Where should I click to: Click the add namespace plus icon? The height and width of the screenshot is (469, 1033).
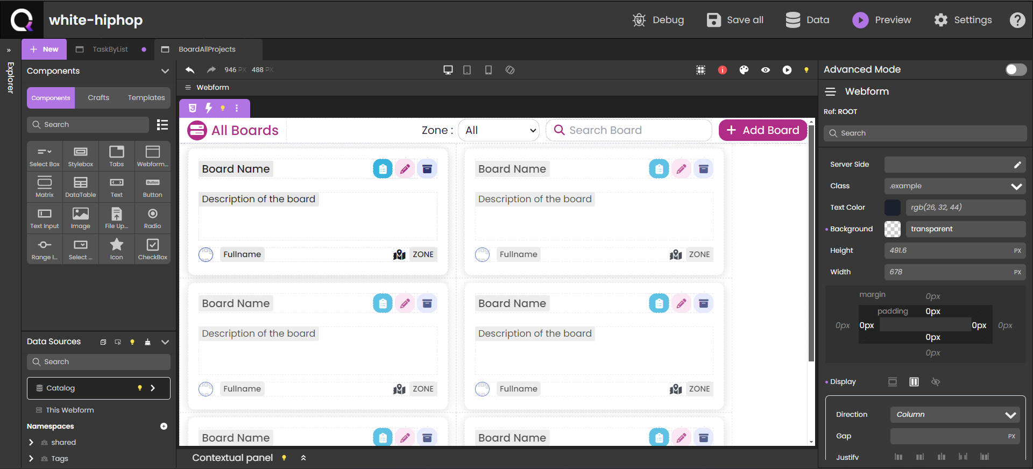pyautogui.click(x=164, y=426)
